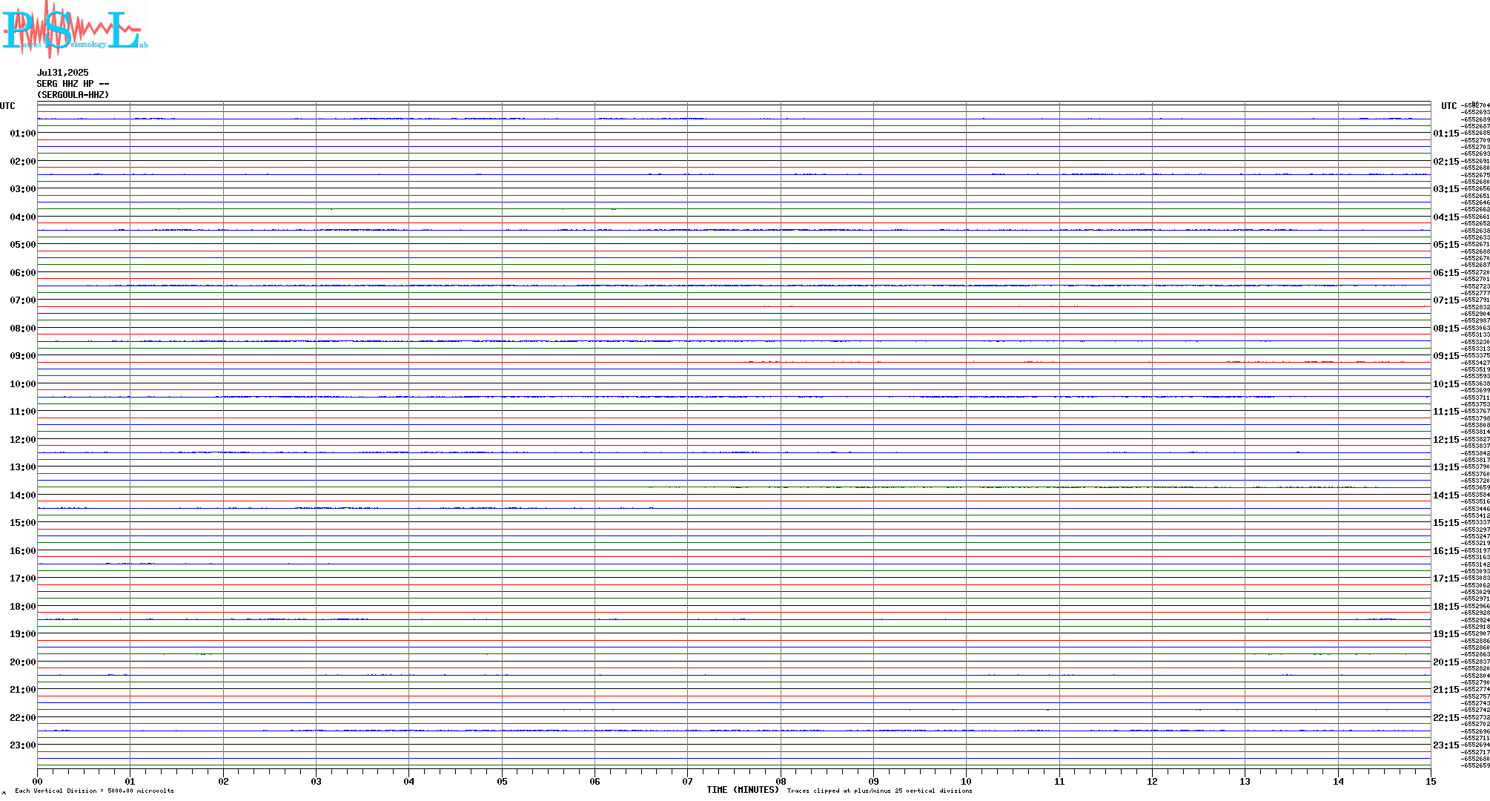Click the 06:00 hour label
Image resolution: width=1490 pixels, height=801 pixels.
pyautogui.click(x=23, y=273)
